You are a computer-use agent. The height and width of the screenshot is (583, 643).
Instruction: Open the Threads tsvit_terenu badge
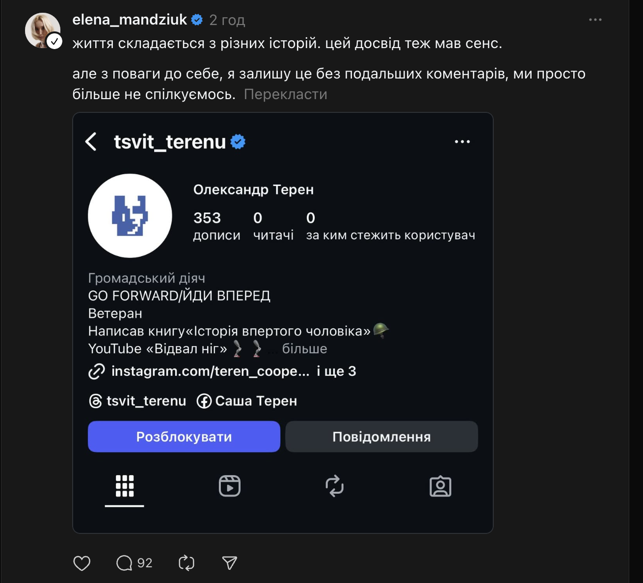pos(138,401)
